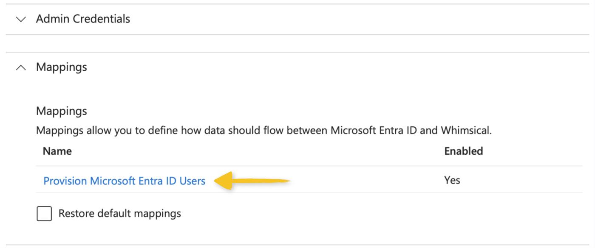Select the Name column header
The width and height of the screenshot is (595, 248).
pos(57,151)
